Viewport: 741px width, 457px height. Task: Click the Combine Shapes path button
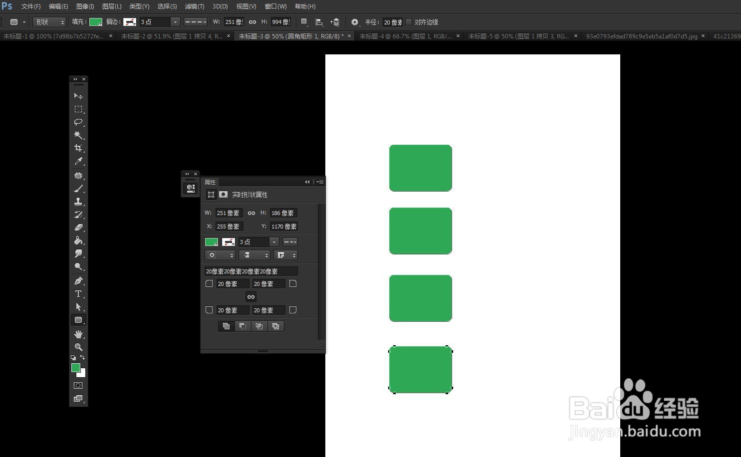coord(227,326)
